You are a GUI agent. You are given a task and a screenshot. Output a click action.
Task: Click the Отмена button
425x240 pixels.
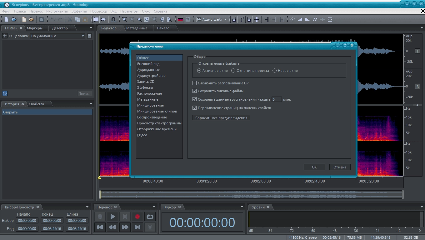click(340, 167)
